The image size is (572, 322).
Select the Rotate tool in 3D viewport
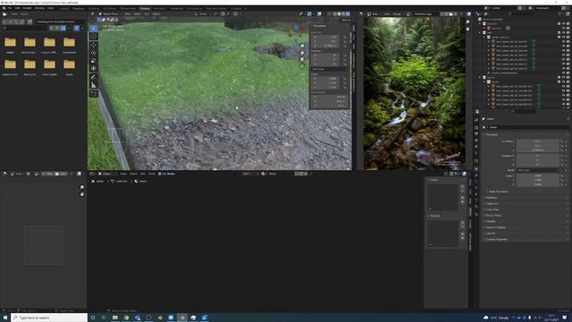[x=94, y=53]
